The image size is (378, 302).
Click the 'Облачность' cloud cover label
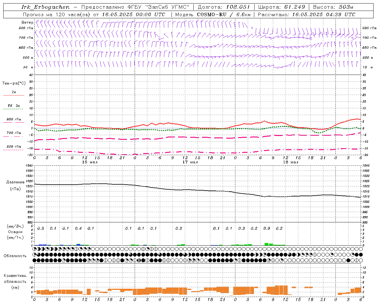point(15,256)
